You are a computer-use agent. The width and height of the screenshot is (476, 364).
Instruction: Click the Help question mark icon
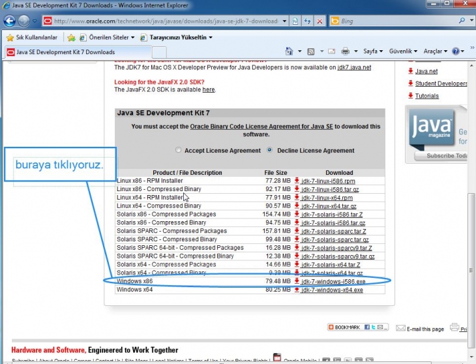click(455, 52)
